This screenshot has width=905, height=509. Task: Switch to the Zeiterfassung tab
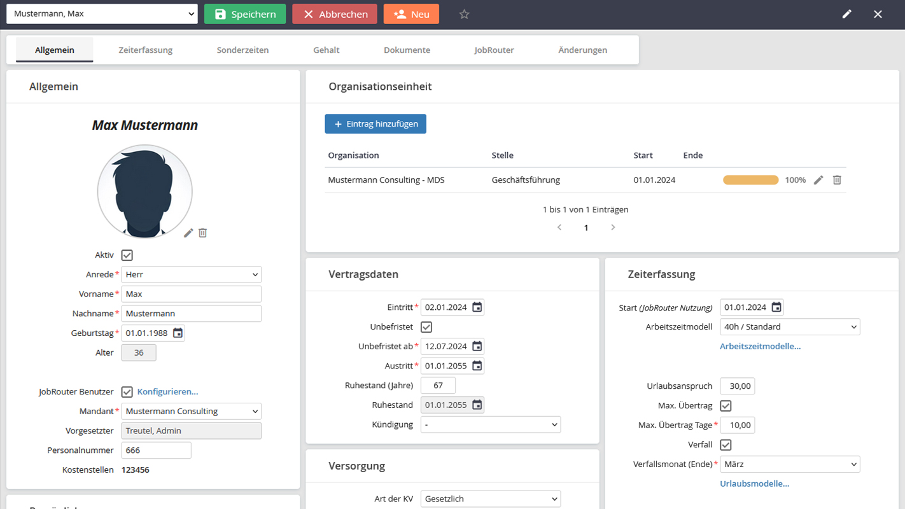pyautogui.click(x=145, y=50)
